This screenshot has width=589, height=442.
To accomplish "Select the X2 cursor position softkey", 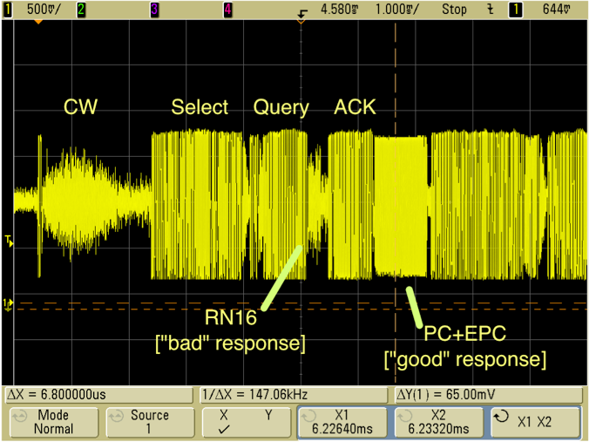I will (x=438, y=422).
